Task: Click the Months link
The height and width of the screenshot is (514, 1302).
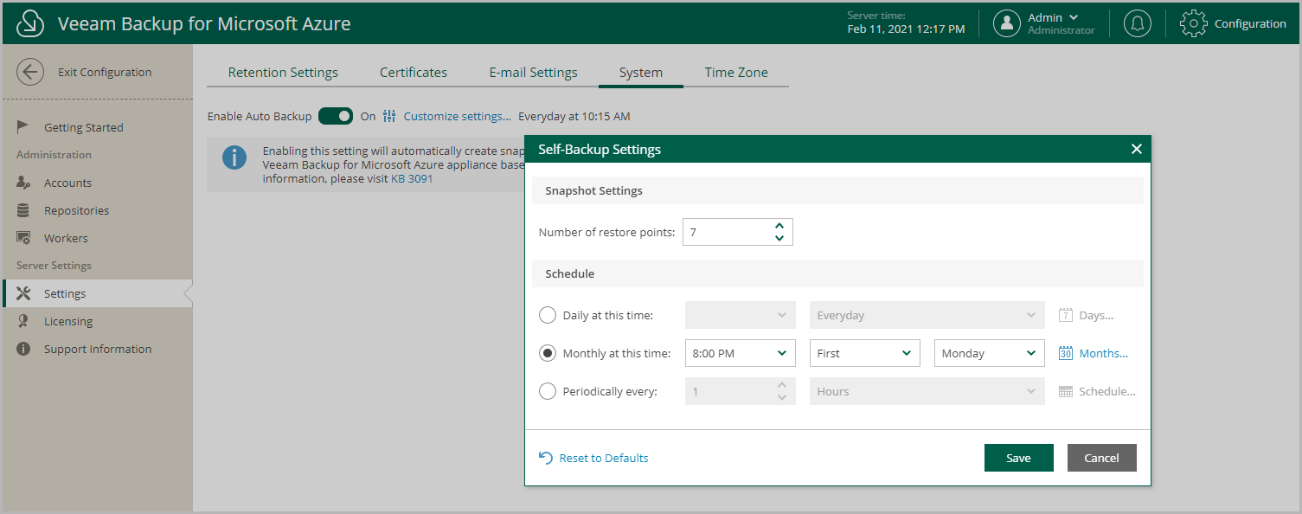Action: point(1104,353)
